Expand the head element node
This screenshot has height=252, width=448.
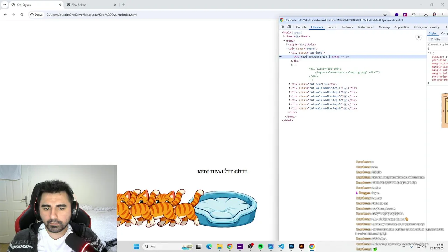tap(284, 36)
